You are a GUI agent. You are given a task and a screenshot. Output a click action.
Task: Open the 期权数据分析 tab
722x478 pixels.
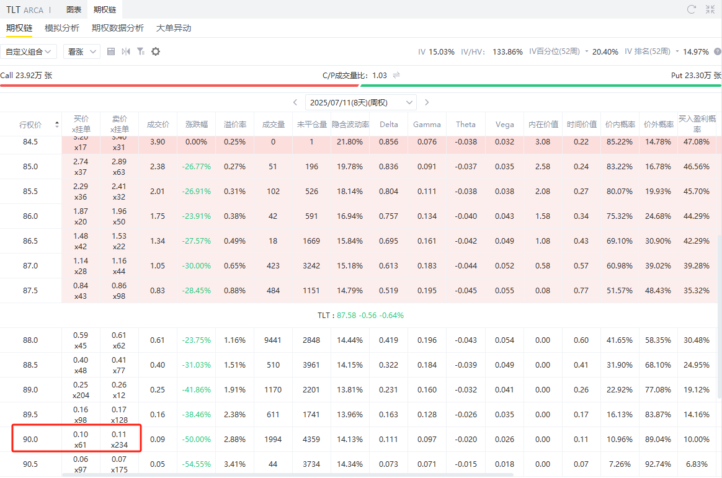[117, 28]
